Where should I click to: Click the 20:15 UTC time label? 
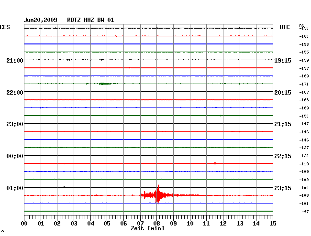283,93
